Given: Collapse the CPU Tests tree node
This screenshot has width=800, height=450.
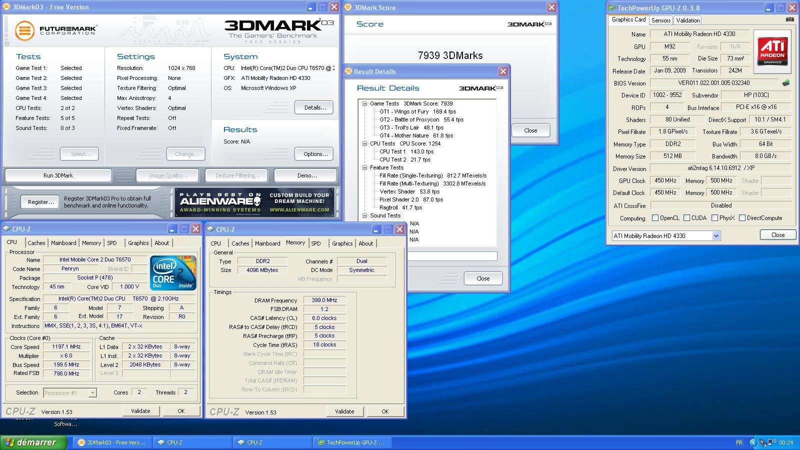Looking at the screenshot, I should pos(364,143).
